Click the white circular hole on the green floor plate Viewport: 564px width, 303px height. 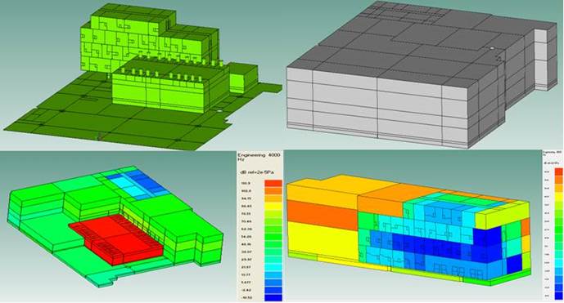(x=219, y=111)
